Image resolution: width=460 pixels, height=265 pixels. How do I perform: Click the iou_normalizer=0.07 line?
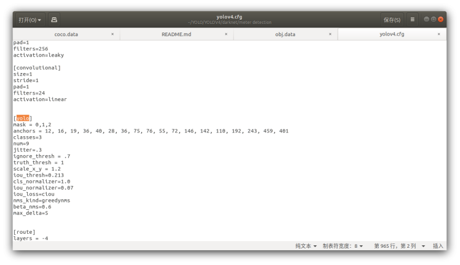[44, 188]
